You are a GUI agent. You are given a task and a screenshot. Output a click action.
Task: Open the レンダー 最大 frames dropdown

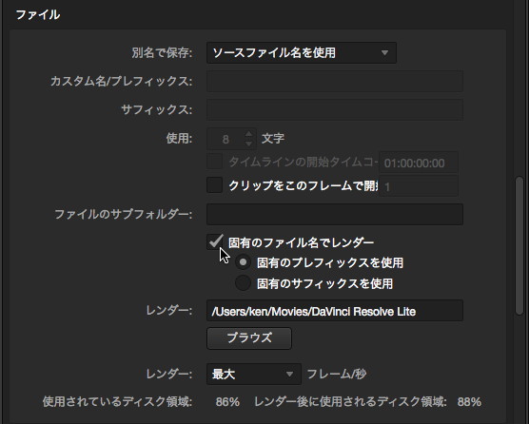pyautogui.click(x=254, y=374)
